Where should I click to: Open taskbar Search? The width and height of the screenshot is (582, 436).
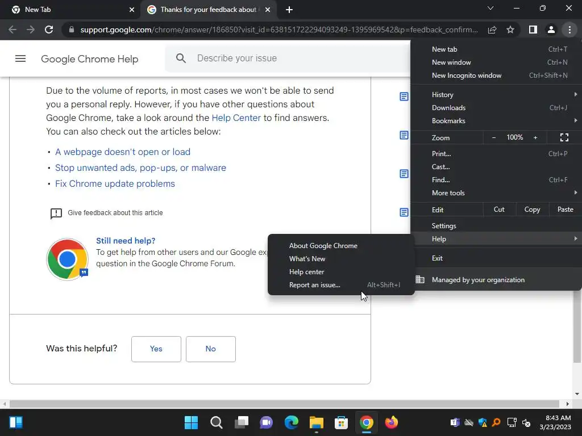tap(216, 422)
